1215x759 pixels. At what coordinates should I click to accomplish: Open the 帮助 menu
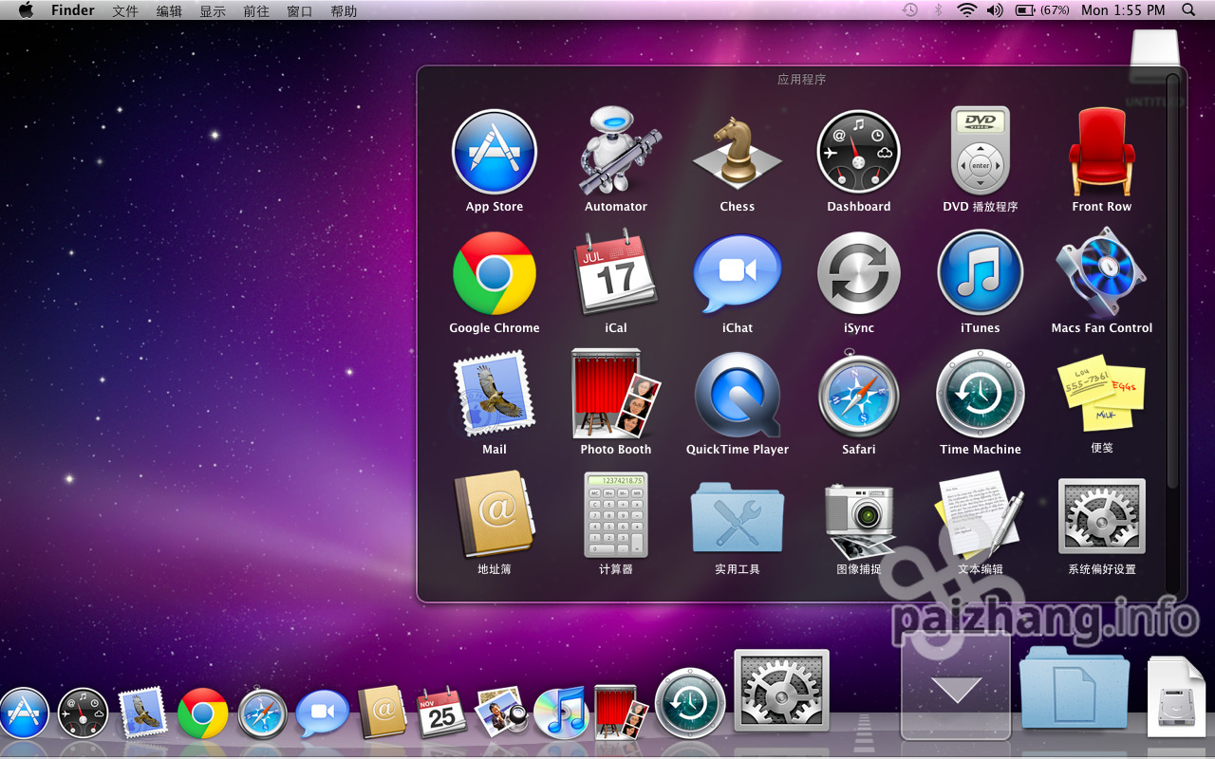coord(344,11)
